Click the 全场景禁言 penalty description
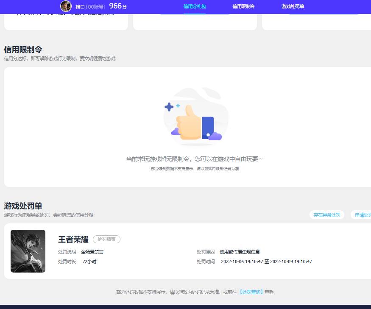Screen dimensions: 371x309 [x=92, y=251]
